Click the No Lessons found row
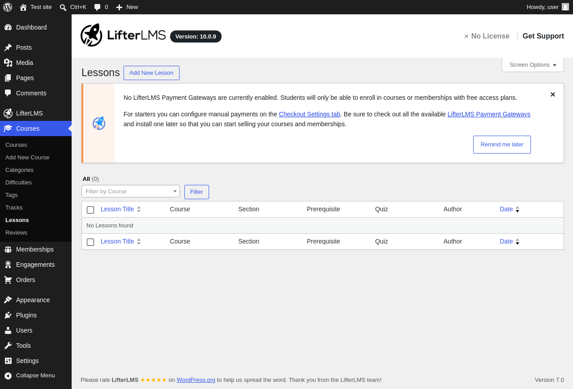Image resolution: width=573 pixels, height=389 pixels. point(322,226)
